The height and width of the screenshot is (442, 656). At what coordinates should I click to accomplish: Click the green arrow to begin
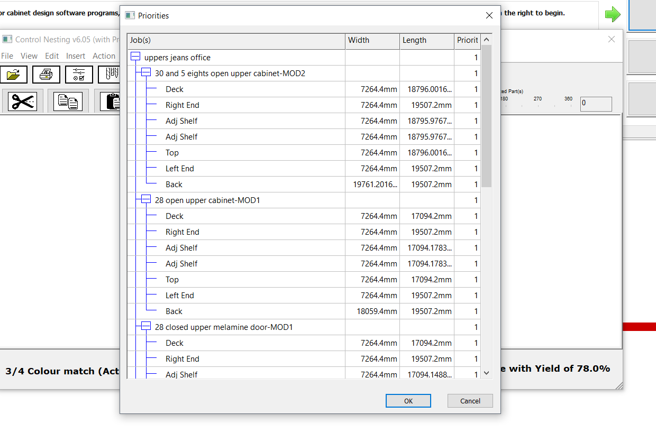pos(612,14)
